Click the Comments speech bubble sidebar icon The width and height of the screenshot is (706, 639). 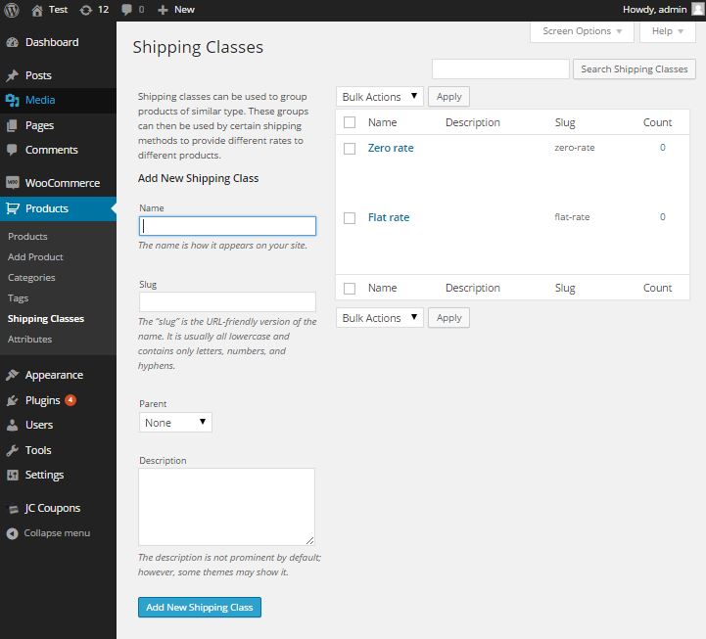click(13, 150)
